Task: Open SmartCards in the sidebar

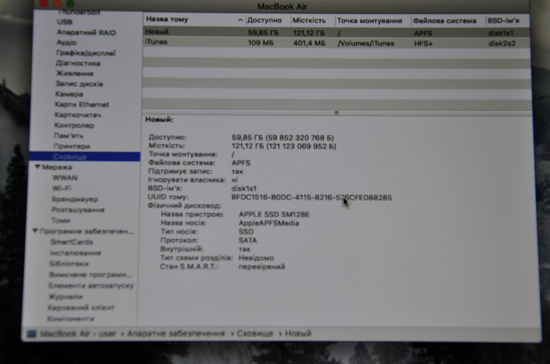Action: point(71,242)
